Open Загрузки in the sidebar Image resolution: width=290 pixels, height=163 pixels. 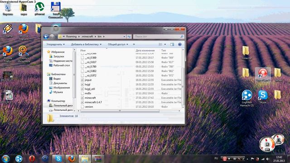point(58,56)
